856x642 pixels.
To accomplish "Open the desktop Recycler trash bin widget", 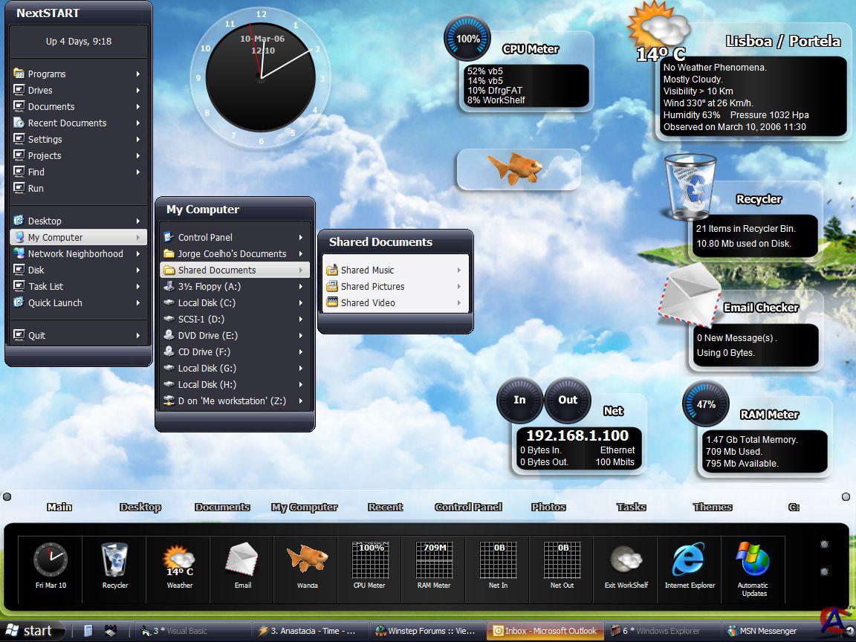I will click(690, 187).
